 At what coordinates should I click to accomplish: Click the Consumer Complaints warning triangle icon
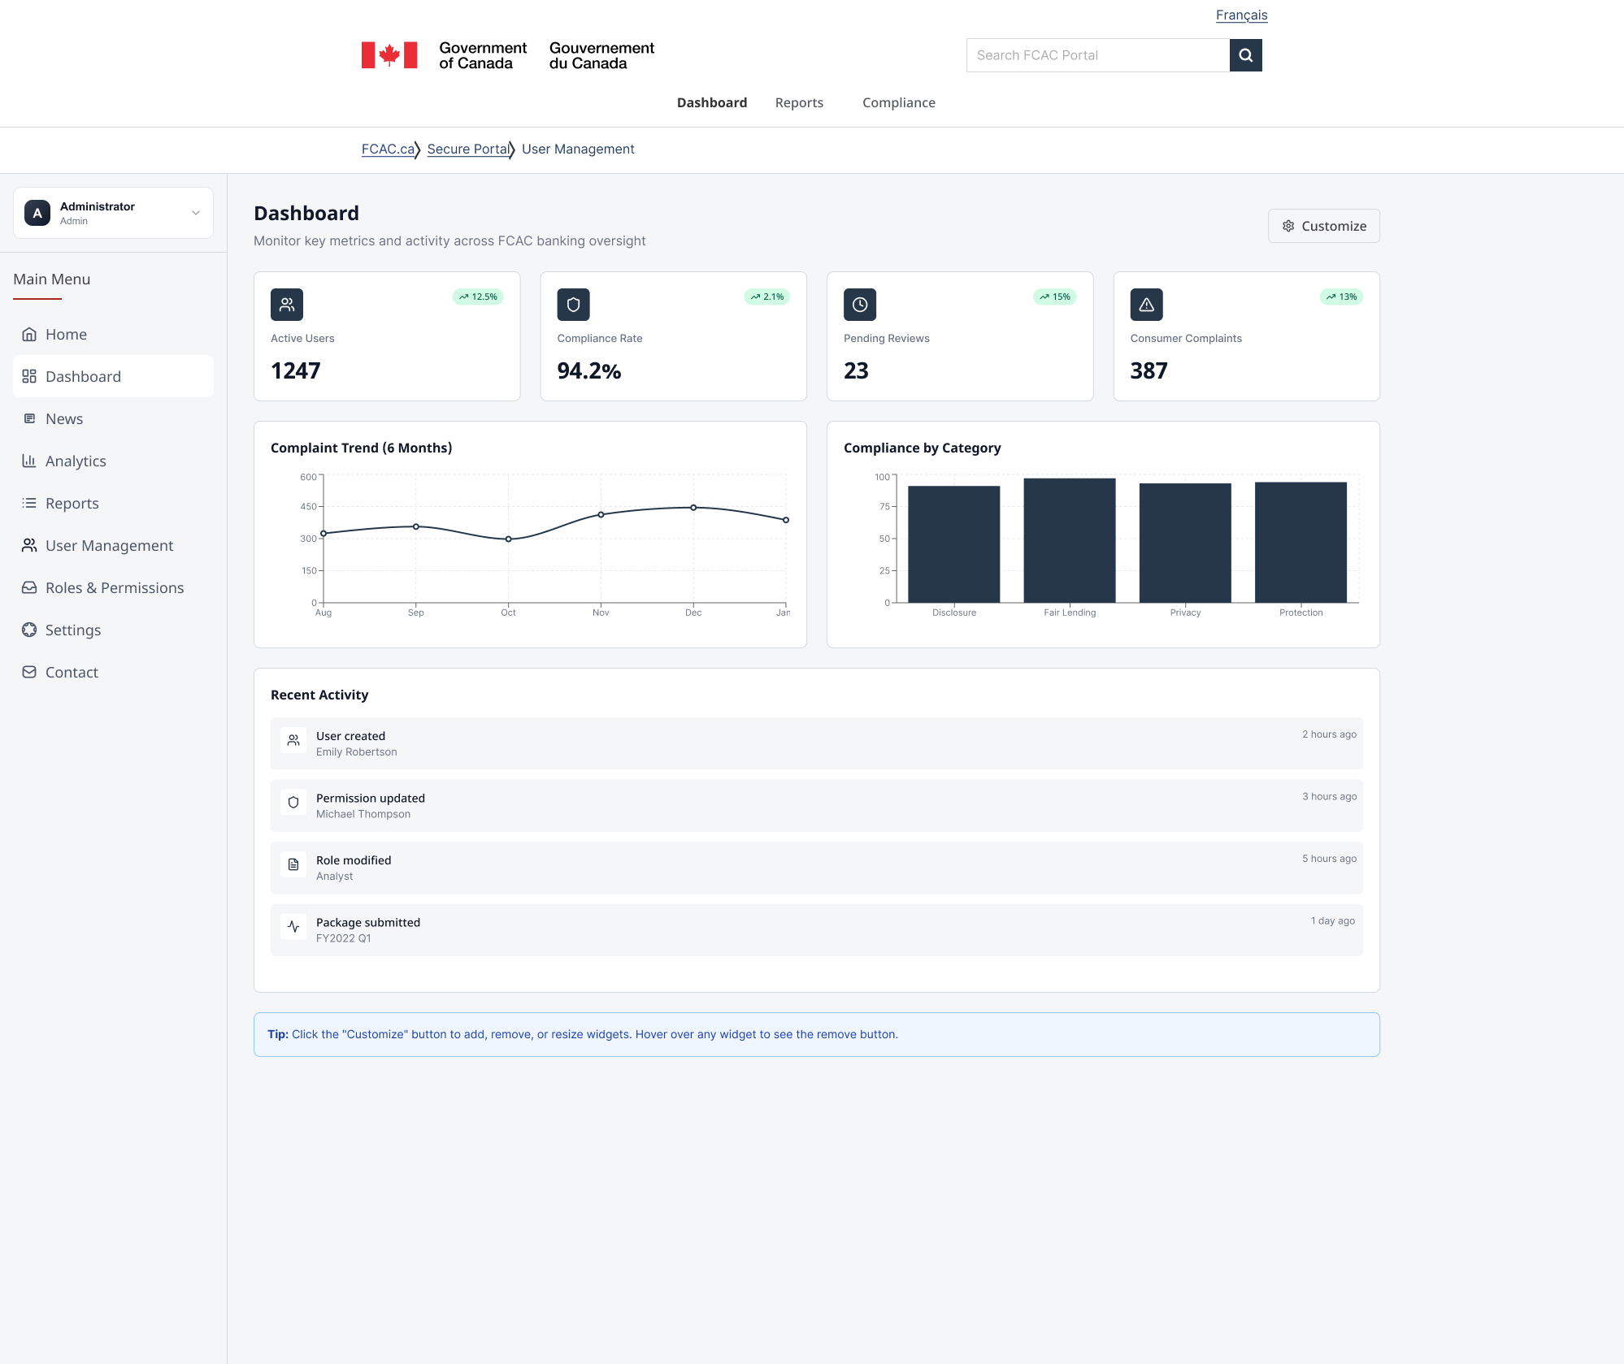tap(1146, 305)
